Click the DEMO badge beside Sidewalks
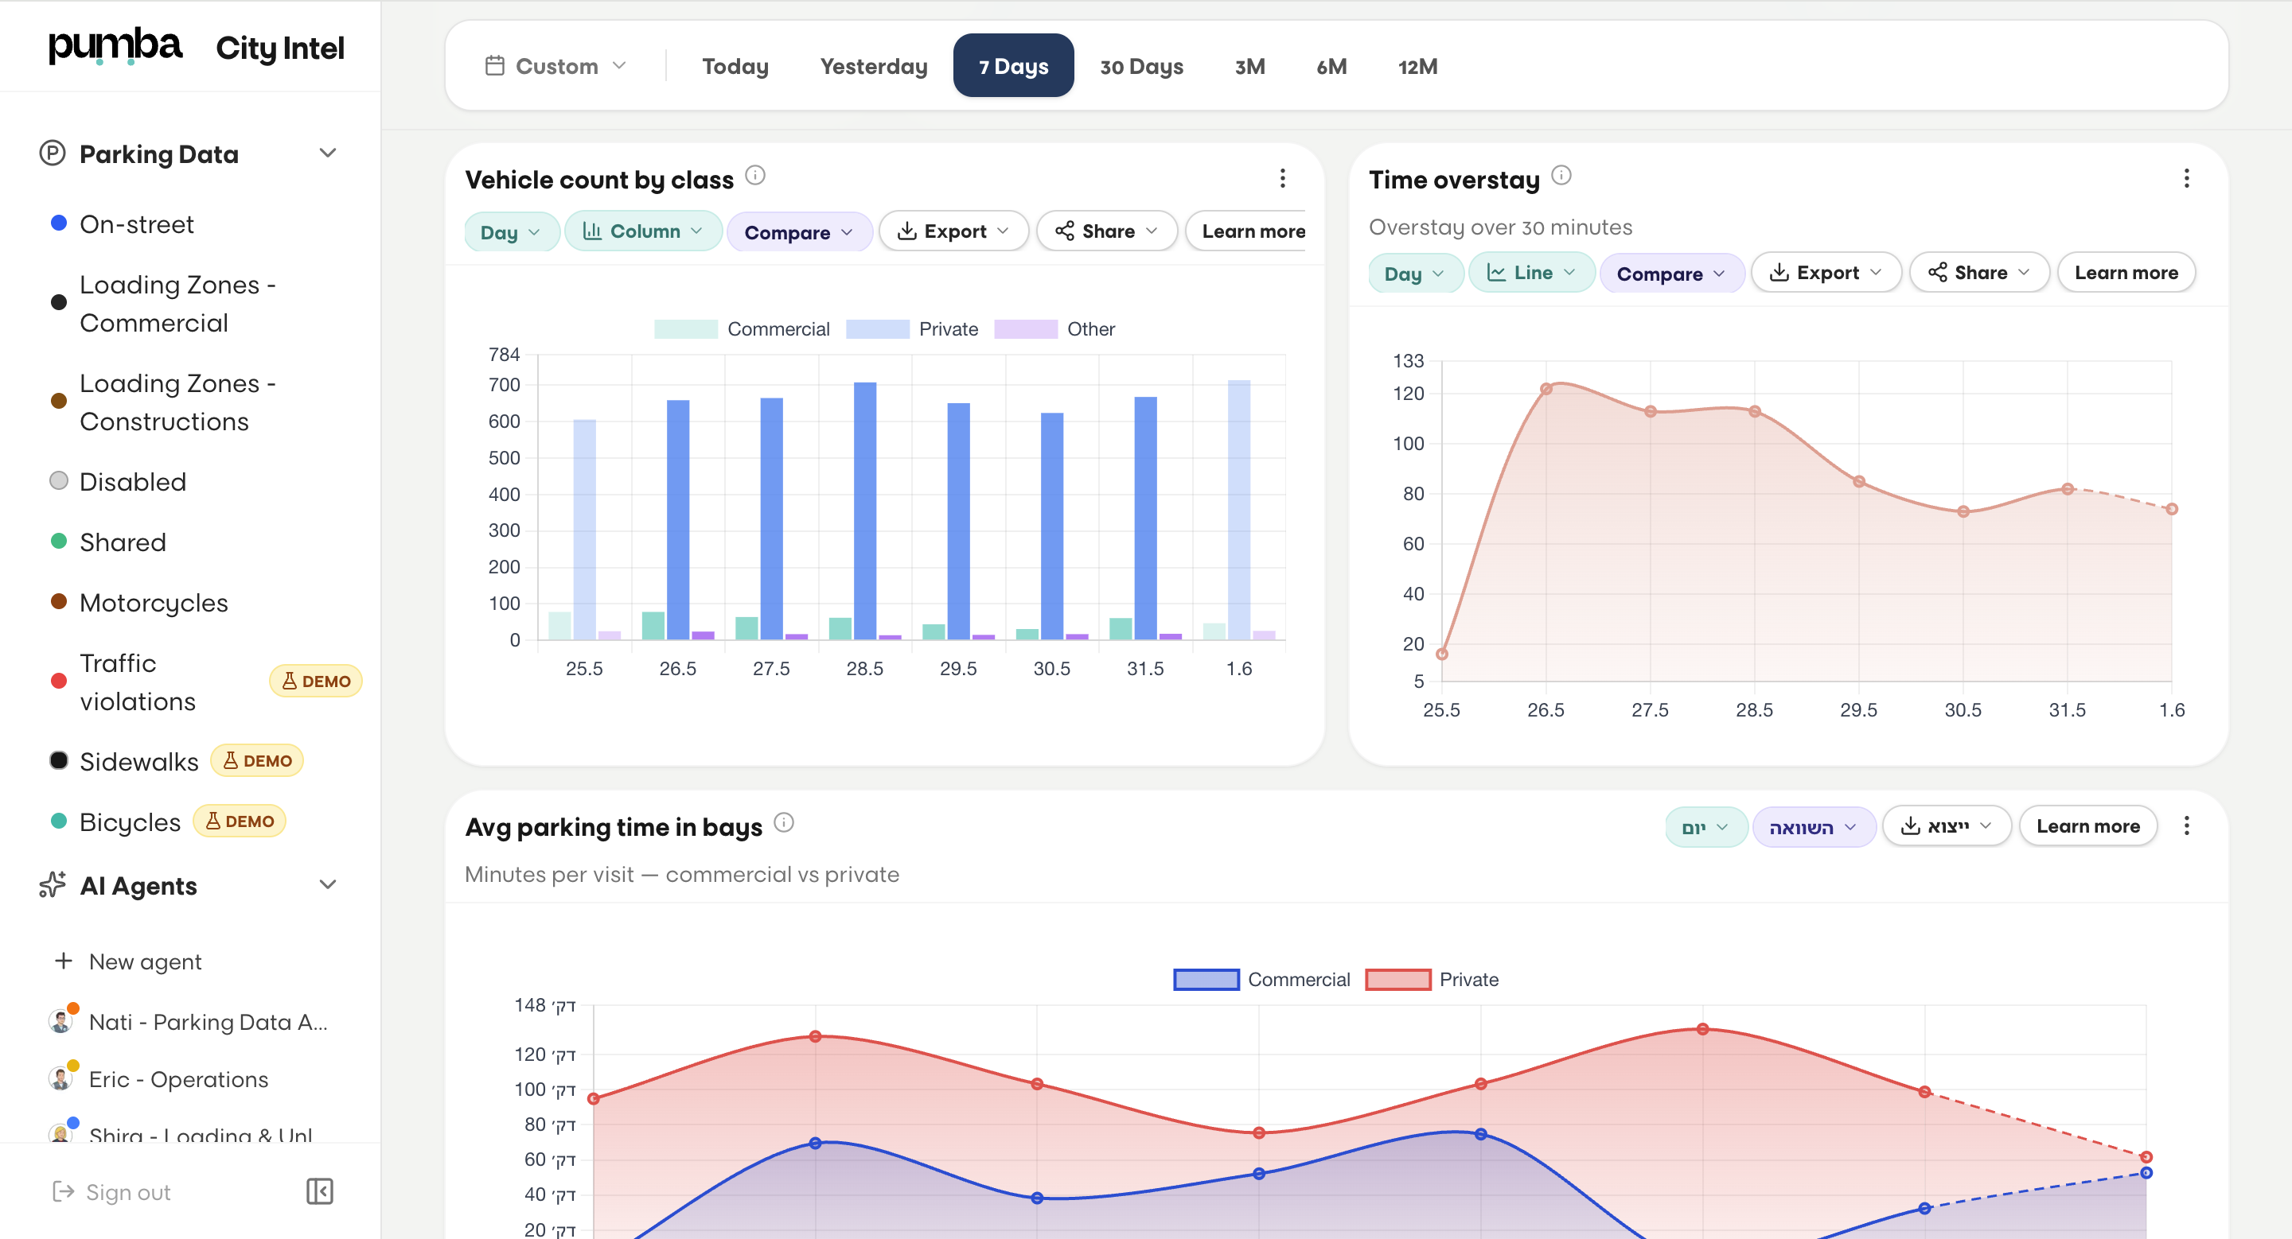 click(257, 761)
